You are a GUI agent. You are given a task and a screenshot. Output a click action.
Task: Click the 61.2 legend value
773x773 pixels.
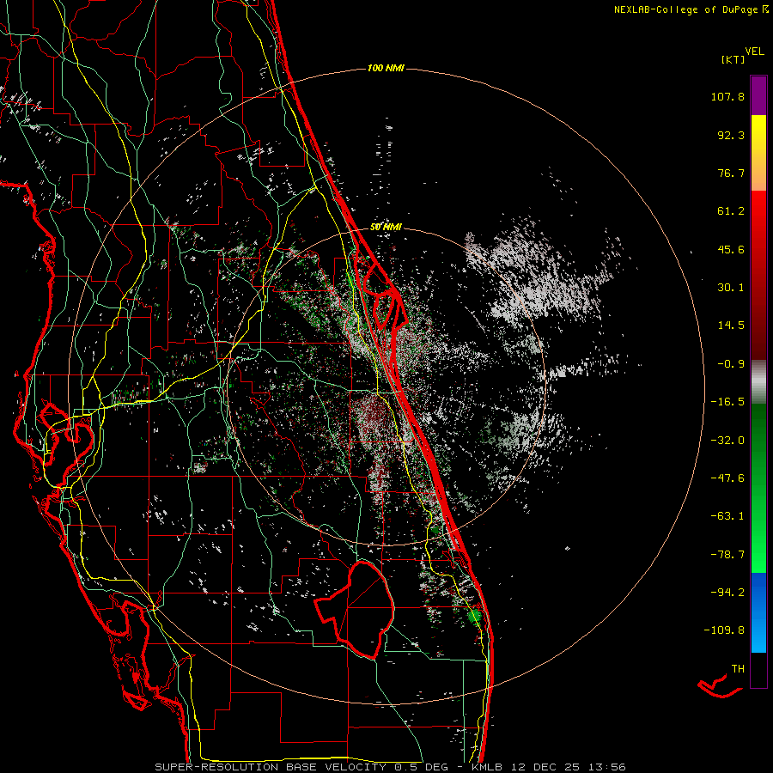point(731,211)
